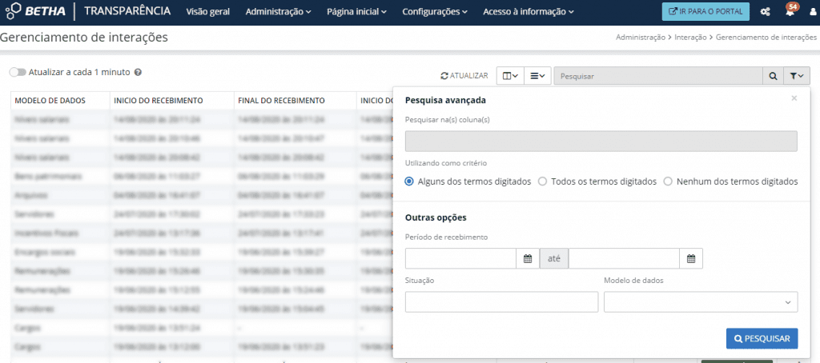This screenshot has width=820, height=363.
Task: Toggle auto-update every 1 minute switch
Action: [x=18, y=72]
